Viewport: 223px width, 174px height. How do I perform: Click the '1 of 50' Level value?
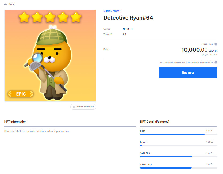[x=210, y=142]
